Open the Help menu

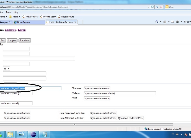[x=16, y=12]
